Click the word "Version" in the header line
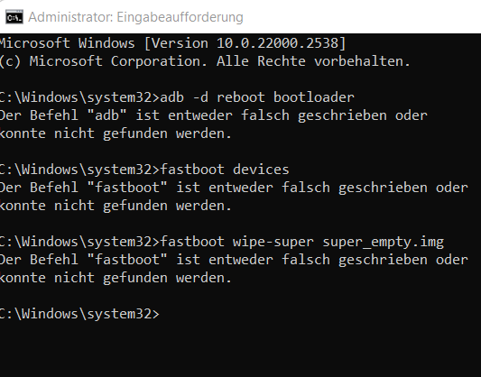The image size is (481, 377). (180, 43)
